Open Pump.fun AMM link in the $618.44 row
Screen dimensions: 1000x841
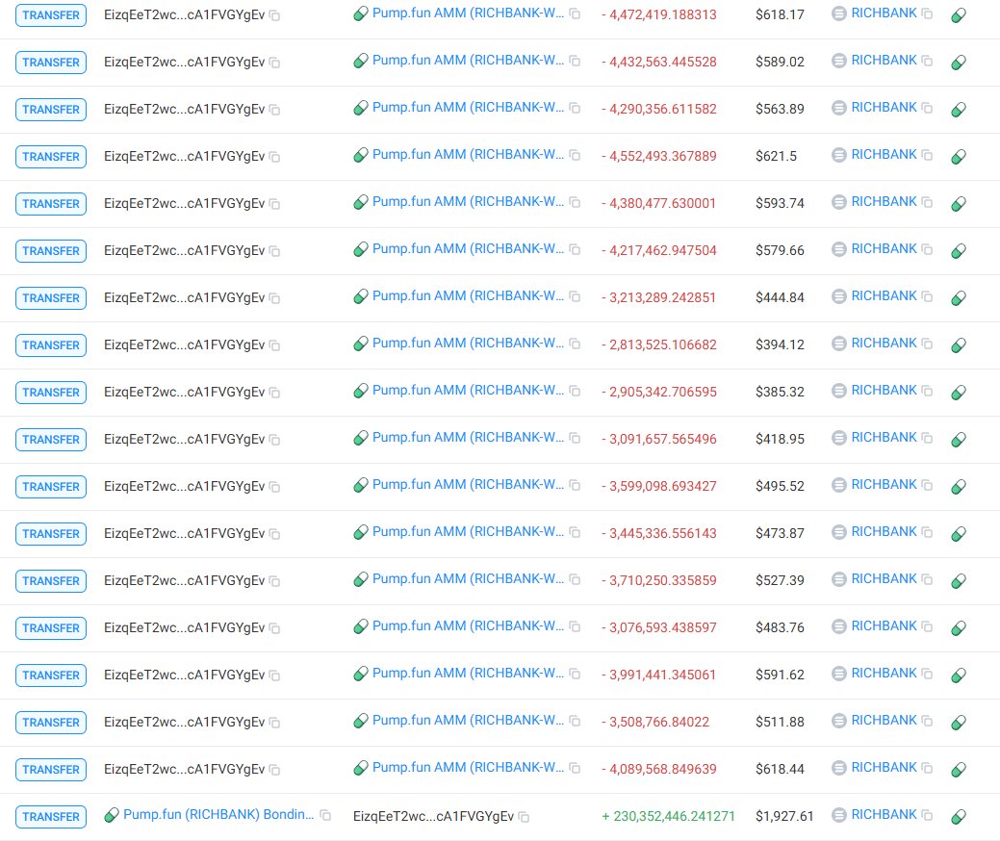(x=468, y=768)
